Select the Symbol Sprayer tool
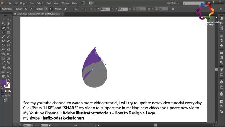The height and width of the screenshot is (127, 225). [3, 67]
